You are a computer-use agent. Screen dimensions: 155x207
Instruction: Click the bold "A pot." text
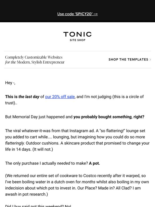(94, 163)
